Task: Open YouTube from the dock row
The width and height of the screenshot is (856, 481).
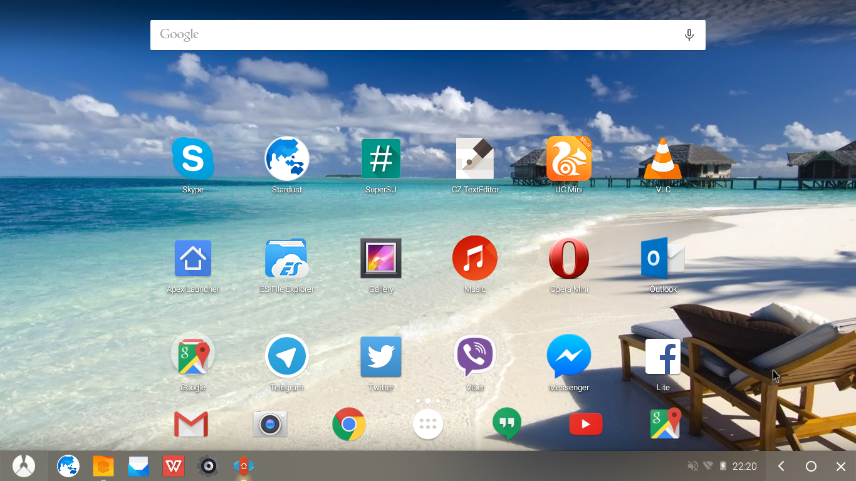Action: click(x=586, y=425)
